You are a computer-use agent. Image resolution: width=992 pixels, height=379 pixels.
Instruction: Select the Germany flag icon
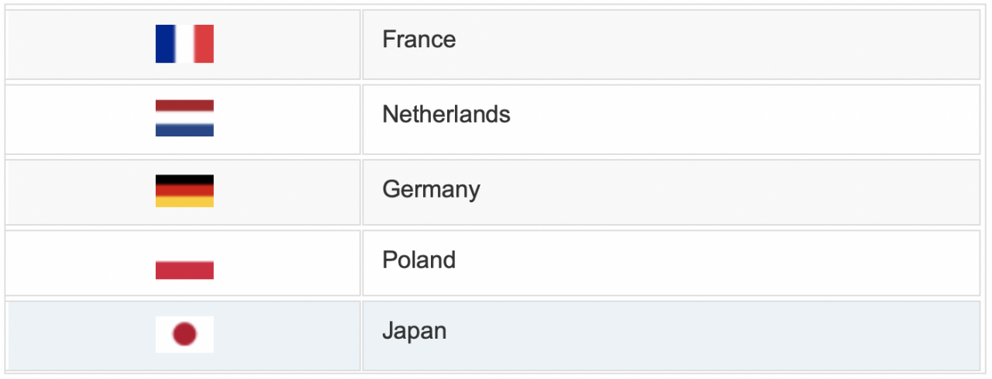point(184,191)
